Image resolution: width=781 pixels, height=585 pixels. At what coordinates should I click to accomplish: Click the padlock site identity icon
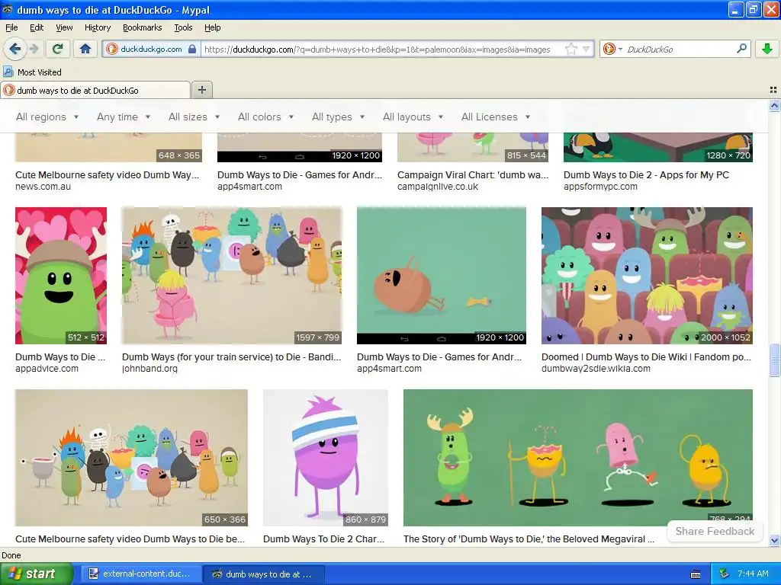click(x=192, y=49)
